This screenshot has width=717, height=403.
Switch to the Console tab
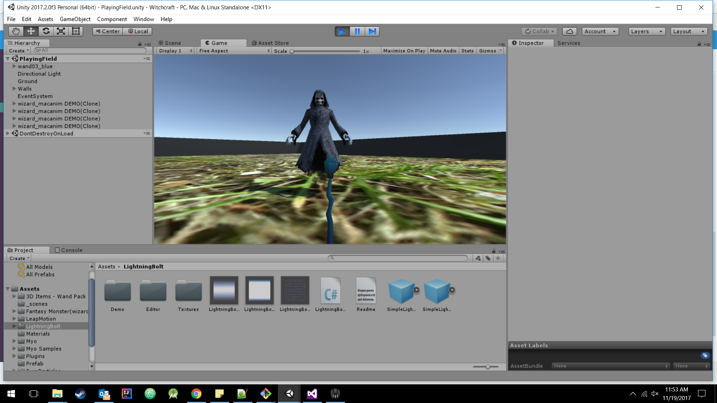[69, 250]
